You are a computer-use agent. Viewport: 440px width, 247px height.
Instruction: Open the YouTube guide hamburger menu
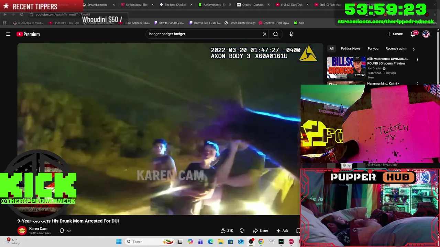point(8,34)
